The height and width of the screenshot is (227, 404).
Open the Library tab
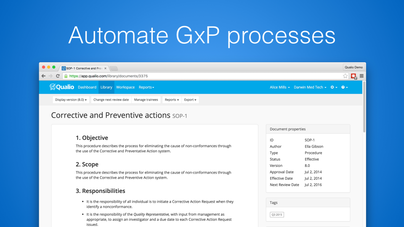106,87
